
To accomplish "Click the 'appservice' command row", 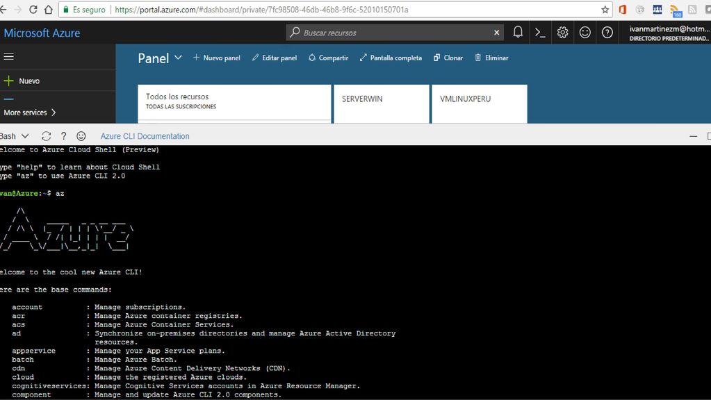I will coord(118,351).
